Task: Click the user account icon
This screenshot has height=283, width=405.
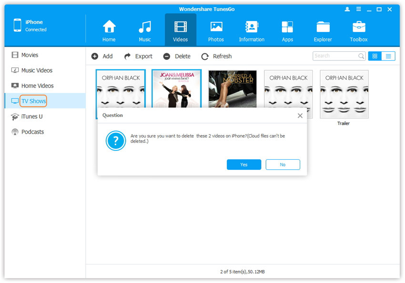Action: [346, 10]
